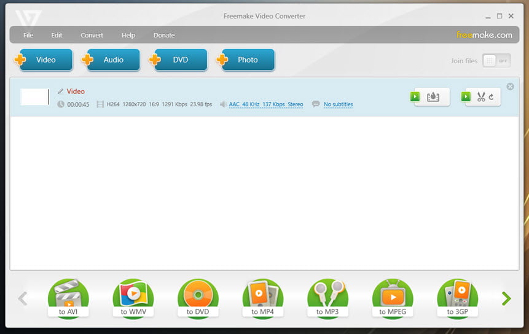Choose the to AVI output format
The width and height of the screenshot is (529, 334).
click(68, 298)
